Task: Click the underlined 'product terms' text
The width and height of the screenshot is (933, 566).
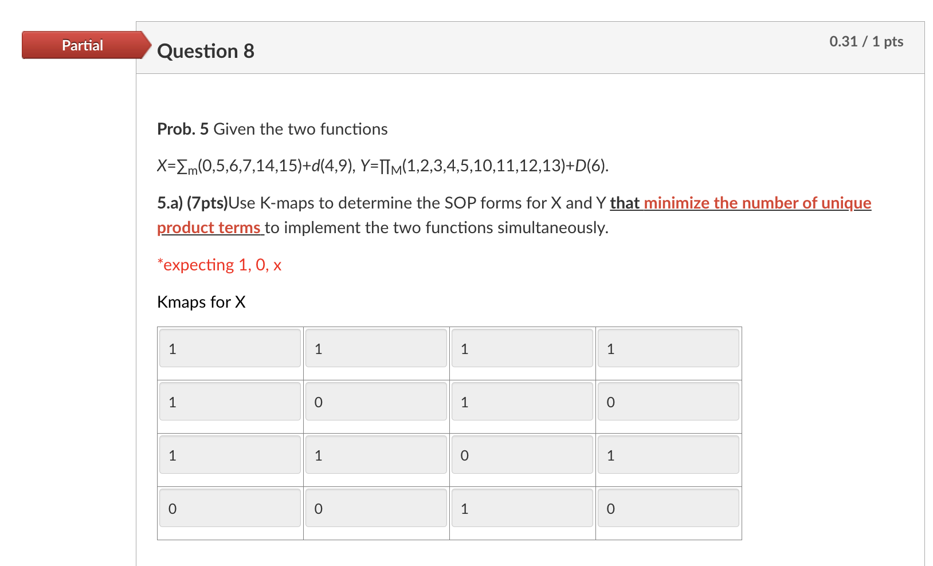Action: [x=209, y=227]
